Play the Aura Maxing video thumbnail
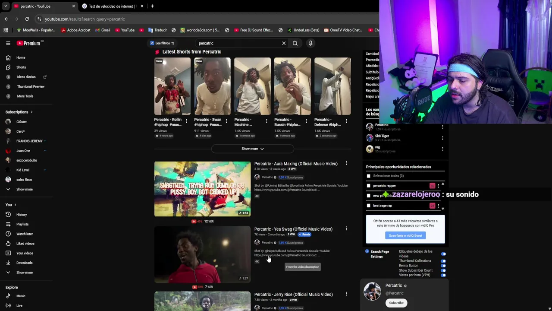 click(202, 189)
